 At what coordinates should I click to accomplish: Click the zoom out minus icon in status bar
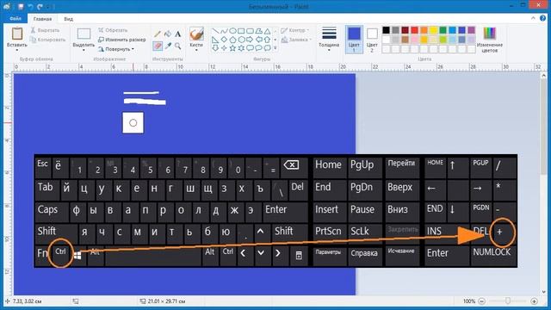[482, 301]
